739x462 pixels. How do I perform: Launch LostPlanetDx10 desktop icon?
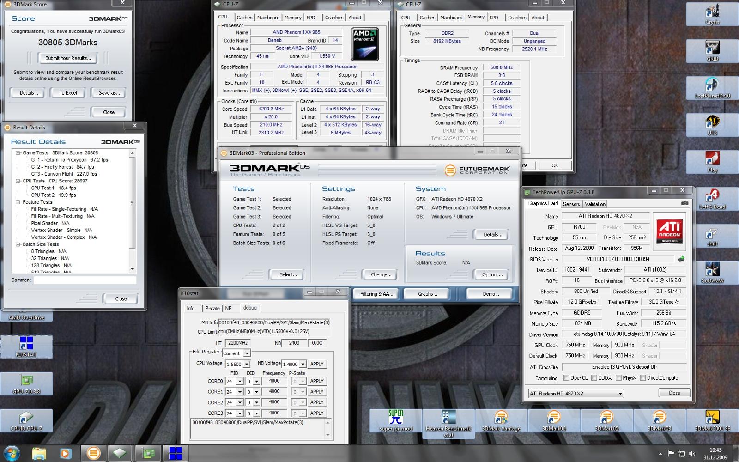coord(712,88)
